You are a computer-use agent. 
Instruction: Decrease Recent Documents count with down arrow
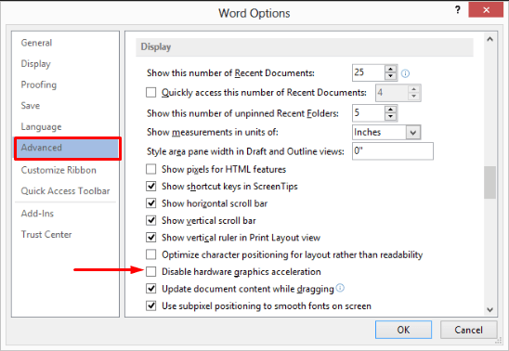(x=390, y=76)
